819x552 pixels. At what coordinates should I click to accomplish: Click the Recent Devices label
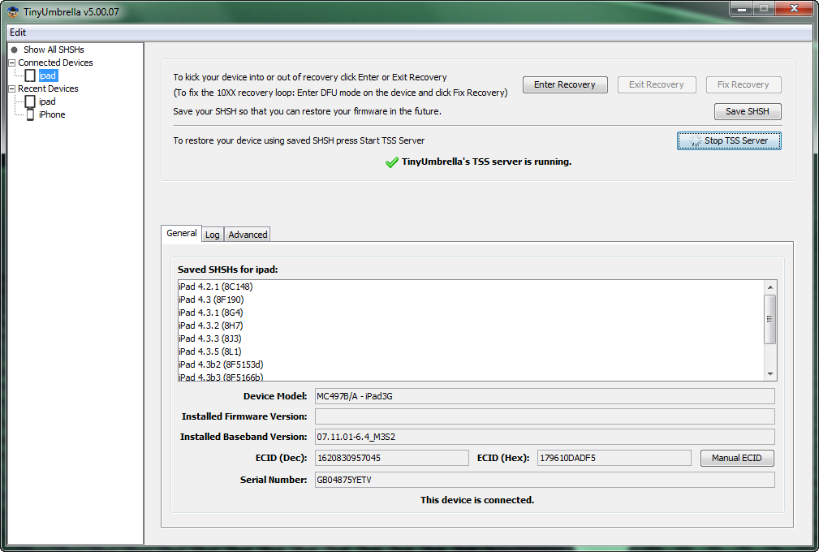[48, 88]
